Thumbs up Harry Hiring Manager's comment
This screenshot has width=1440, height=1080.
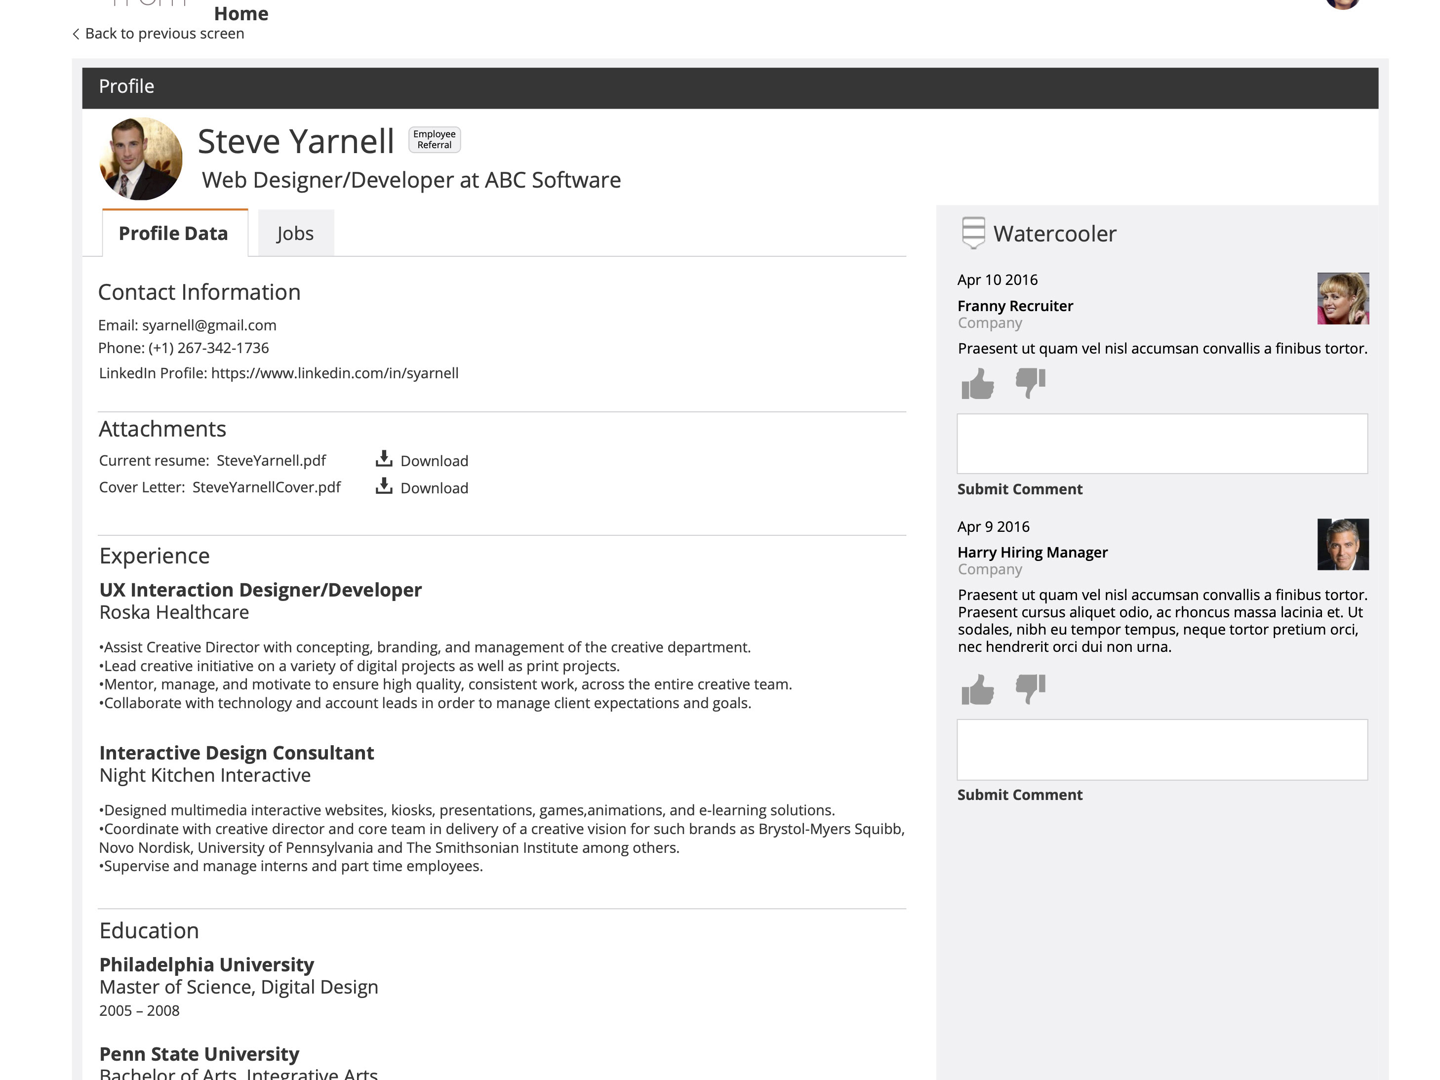(977, 689)
